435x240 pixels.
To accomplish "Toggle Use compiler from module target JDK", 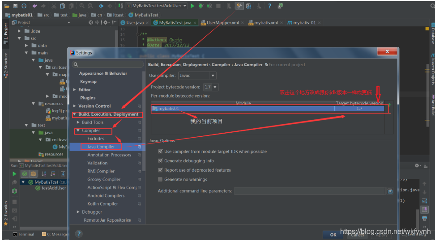I will click(x=160, y=152).
